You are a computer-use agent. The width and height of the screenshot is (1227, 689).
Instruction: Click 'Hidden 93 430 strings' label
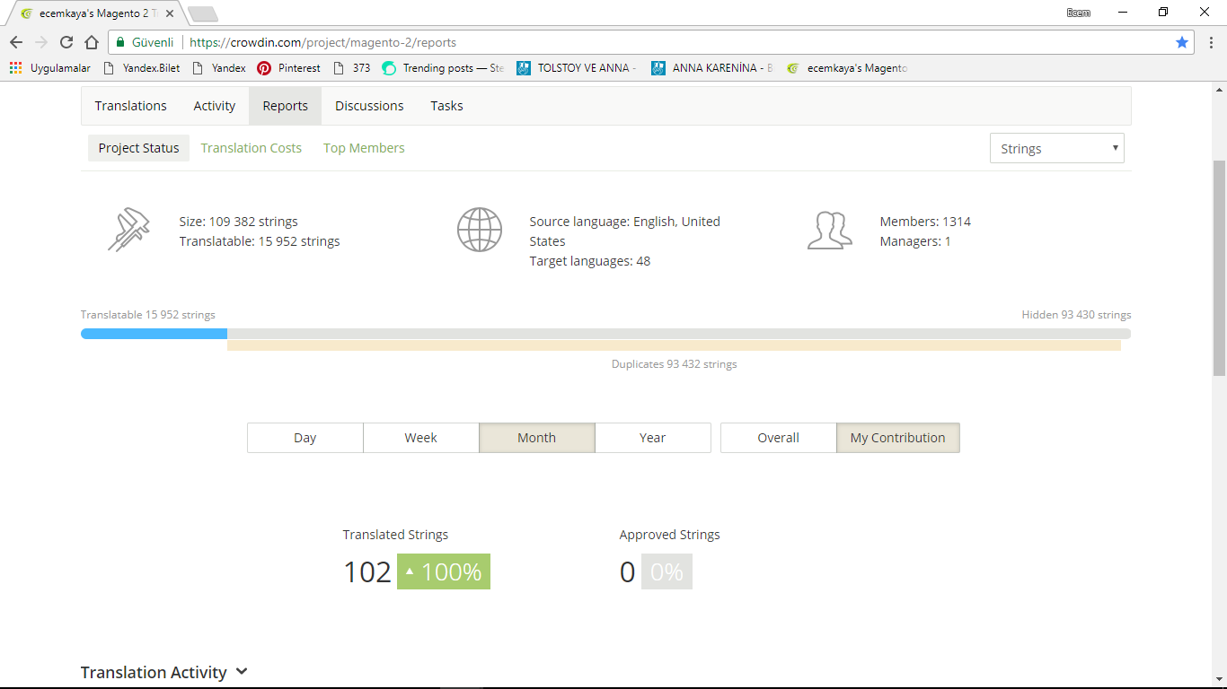click(1076, 315)
